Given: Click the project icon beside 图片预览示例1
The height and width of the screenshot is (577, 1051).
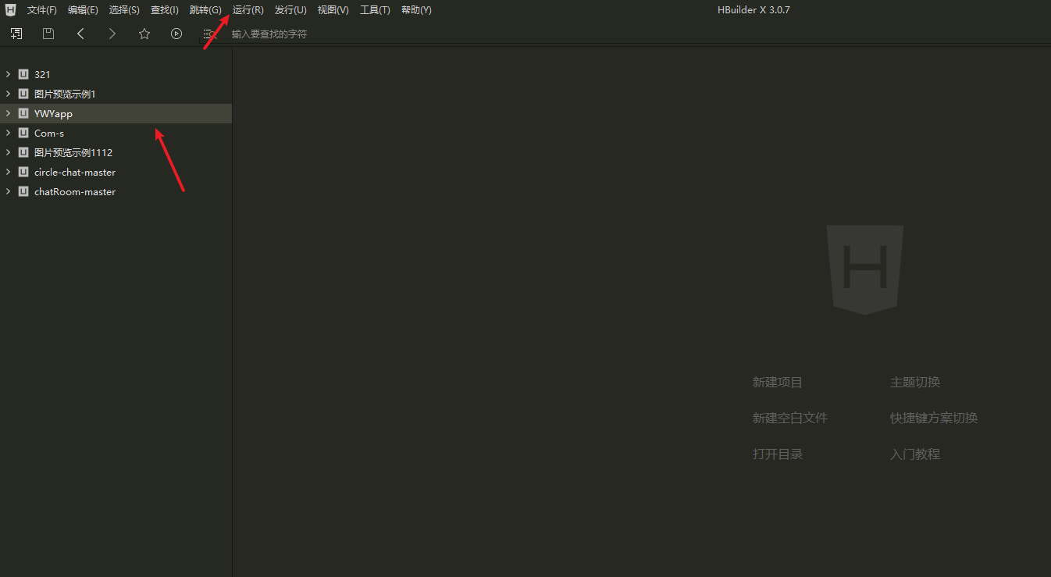Looking at the screenshot, I should (x=23, y=94).
